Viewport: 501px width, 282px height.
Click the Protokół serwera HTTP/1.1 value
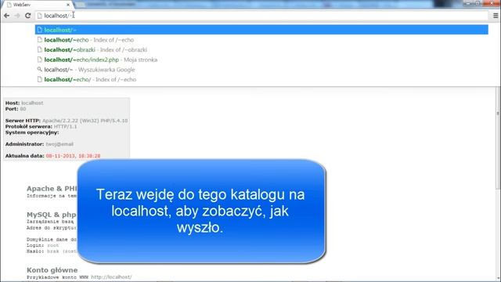(65, 127)
